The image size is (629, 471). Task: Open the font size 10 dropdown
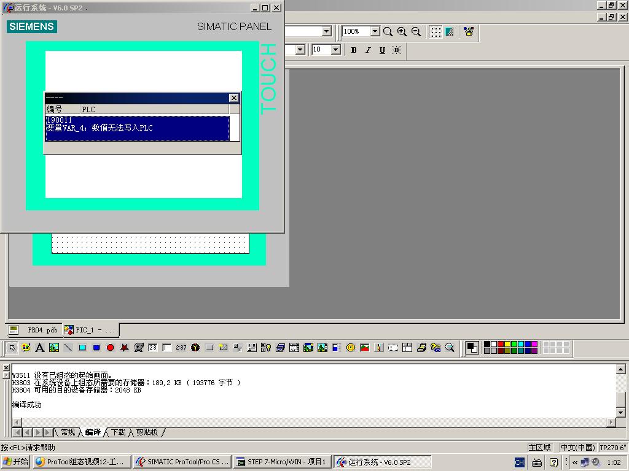tap(335, 50)
